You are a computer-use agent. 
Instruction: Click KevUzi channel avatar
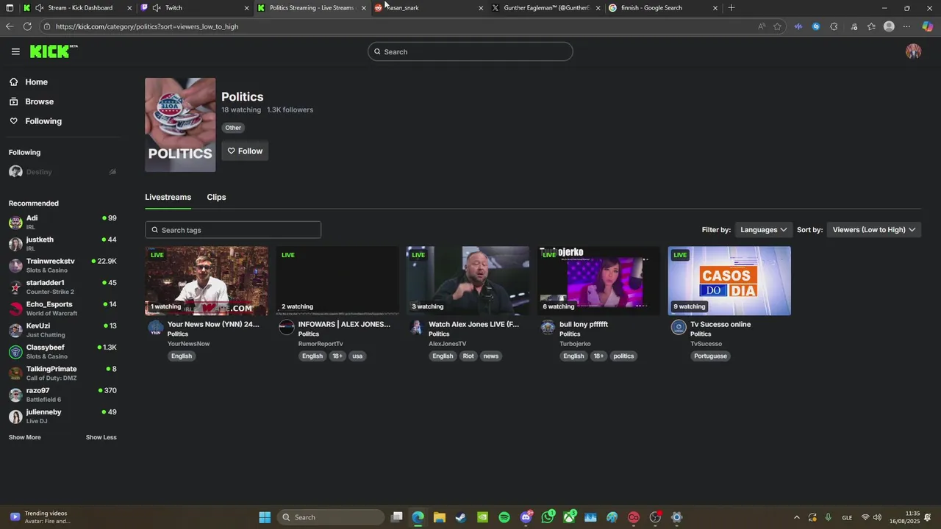pos(15,331)
